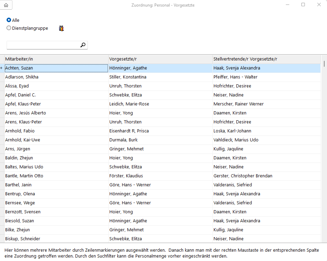The height and width of the screenshot is (261, 327).
Task: Sort by Mitarbeiter/in column header
Action: [x=56, y=59]
